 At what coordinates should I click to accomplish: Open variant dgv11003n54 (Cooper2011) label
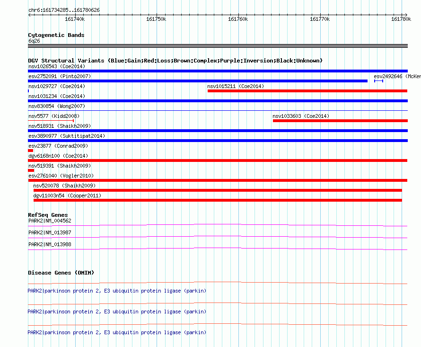pyautogui.click(x=67, y=196)
